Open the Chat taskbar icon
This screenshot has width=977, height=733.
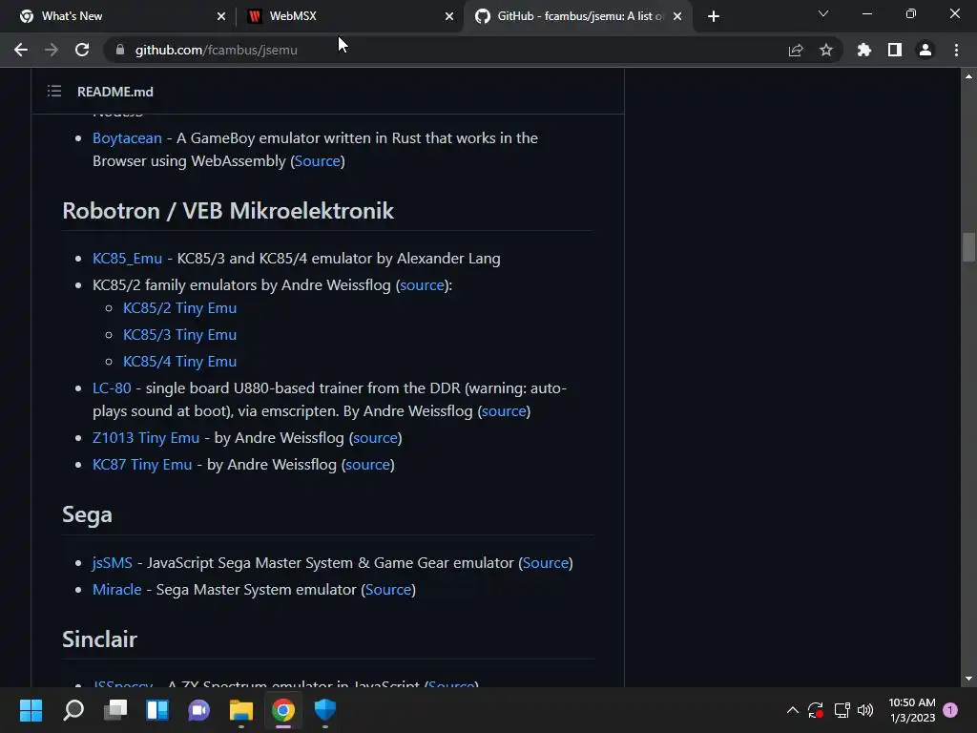198,710
